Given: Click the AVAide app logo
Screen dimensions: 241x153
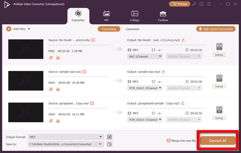Looking at the screenshot, I should [x=7, y=5].
